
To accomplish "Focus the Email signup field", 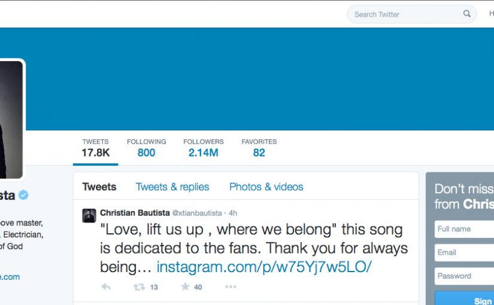I will coord(465,252).
